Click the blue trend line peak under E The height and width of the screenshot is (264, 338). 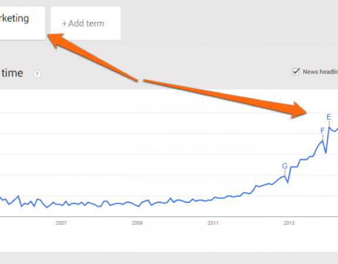coord(329,127)
